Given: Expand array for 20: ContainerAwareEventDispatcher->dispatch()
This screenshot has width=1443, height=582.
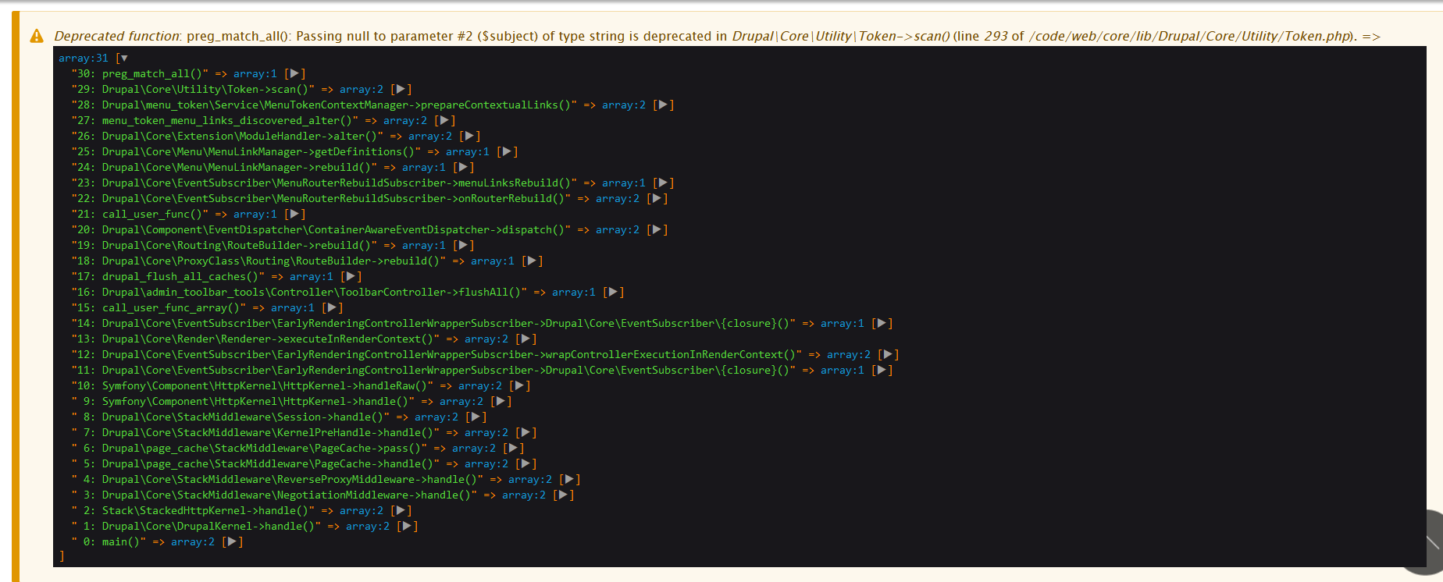Looking at the screenshot, I should (x=657, y=230).
